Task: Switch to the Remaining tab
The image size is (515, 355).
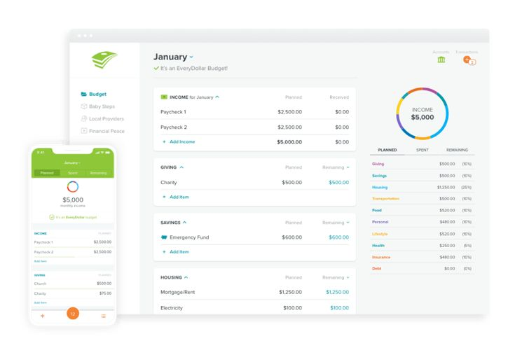Action: (x=457, y=150)
